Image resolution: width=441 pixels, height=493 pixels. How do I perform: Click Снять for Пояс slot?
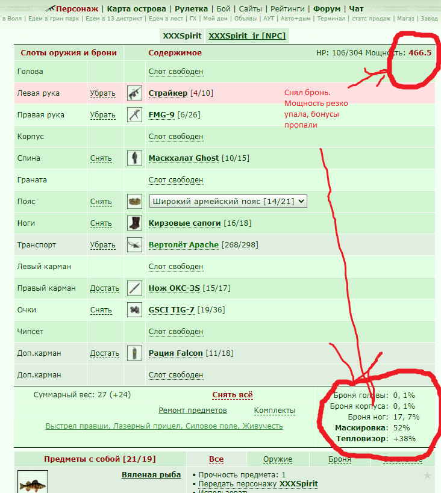click(x=101, y=202)
